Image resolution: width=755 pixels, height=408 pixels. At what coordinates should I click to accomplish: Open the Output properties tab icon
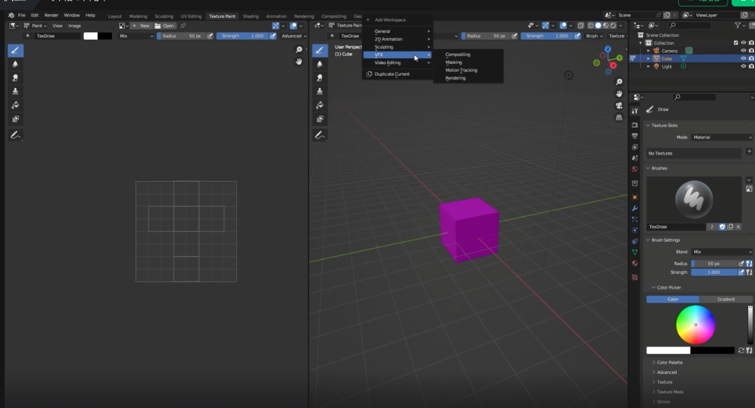point(635,136)
